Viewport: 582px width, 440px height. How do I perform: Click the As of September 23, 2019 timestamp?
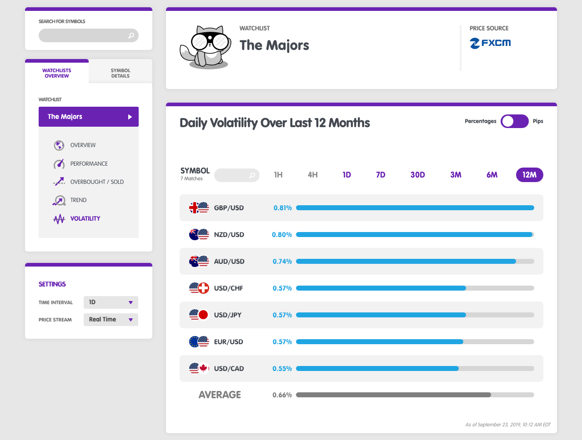pos(508,425)
